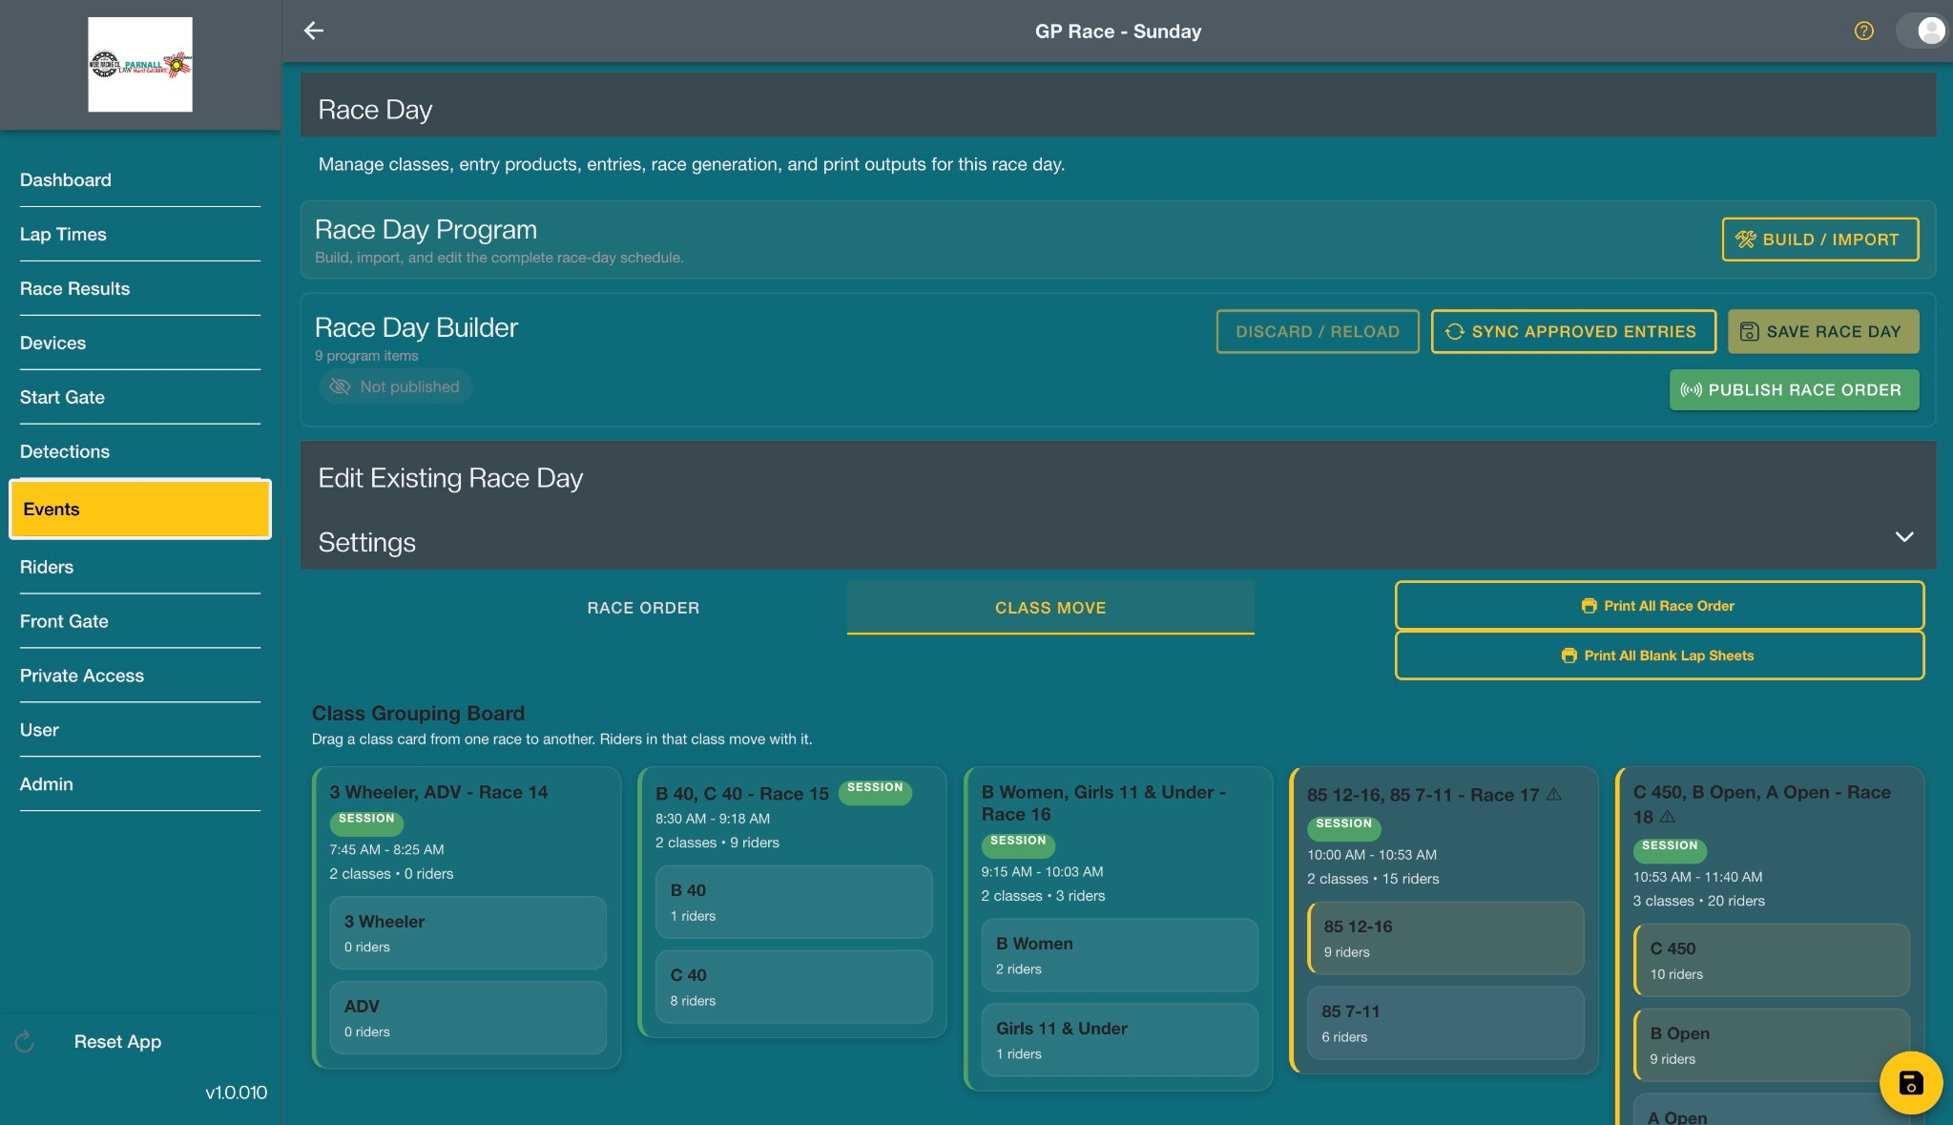Click the Race 18 warning triangle icon
The height and width of the screenshot is (1125, 1953).
(1668, 817)
